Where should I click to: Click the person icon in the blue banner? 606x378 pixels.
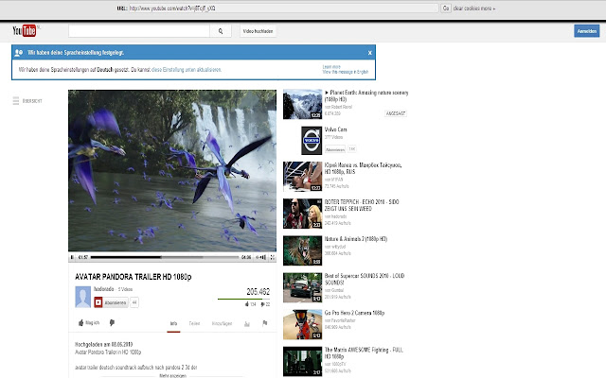(19, 53)
